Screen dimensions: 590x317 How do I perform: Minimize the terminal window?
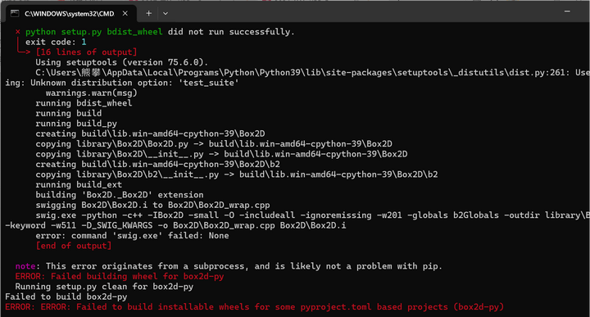coord(567,11)
